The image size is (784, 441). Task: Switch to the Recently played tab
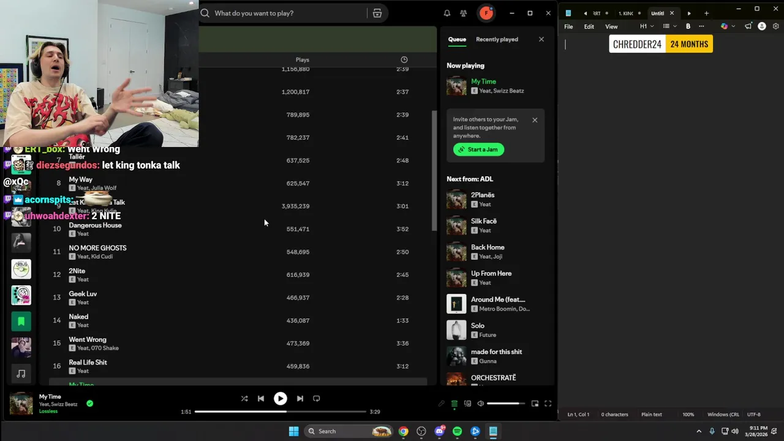[x=497, y=39]
